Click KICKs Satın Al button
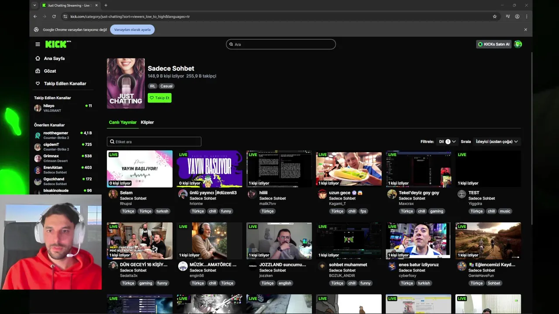Image resolution: width=559 pixels, height=314 pixels. click(493, 44)
